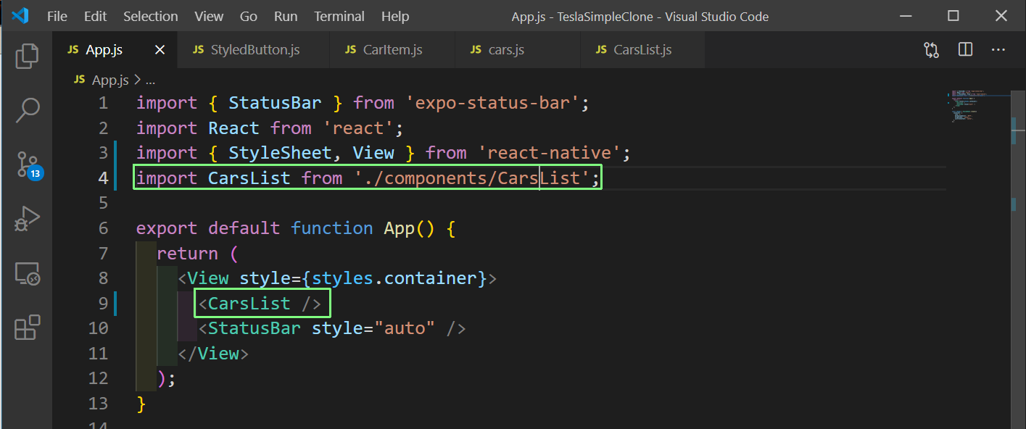
Task: Switch to the cars.js tab
Action: (518, 50)
